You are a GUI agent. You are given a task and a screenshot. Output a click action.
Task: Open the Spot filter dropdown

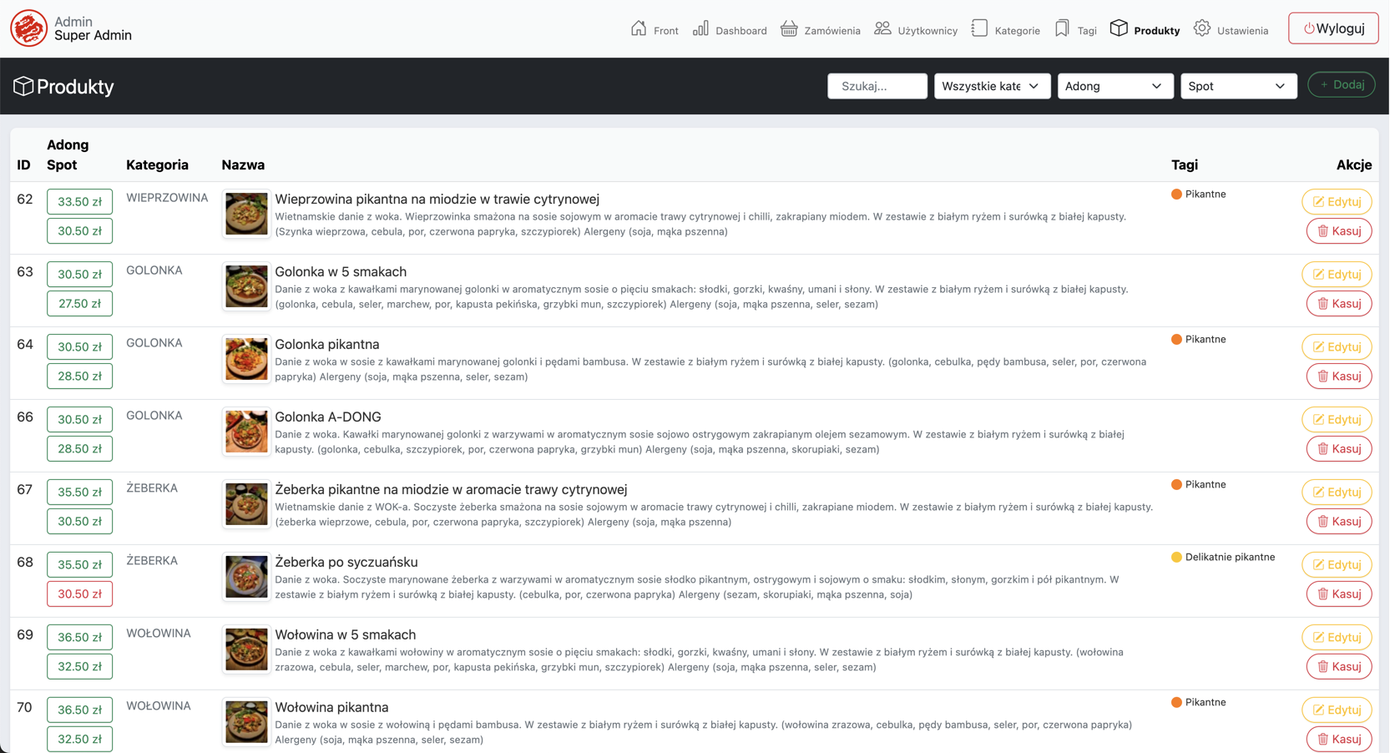1238,86
